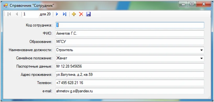Click the ФИО field with Ахметов Г.С.

click(130, 33)
